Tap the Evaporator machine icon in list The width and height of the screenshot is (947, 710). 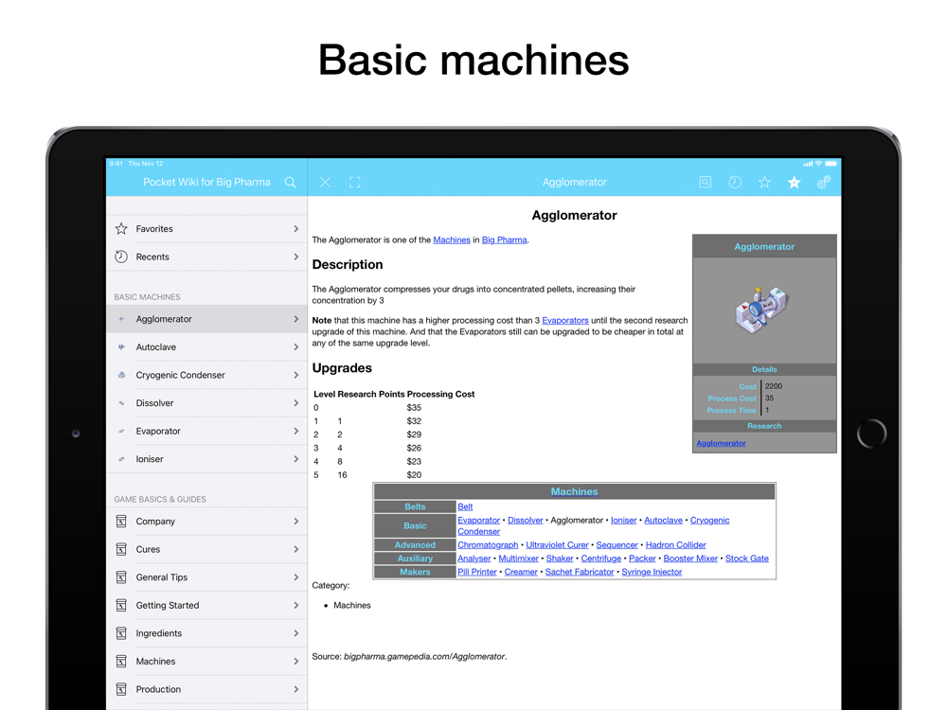click(x=121, y=431)
